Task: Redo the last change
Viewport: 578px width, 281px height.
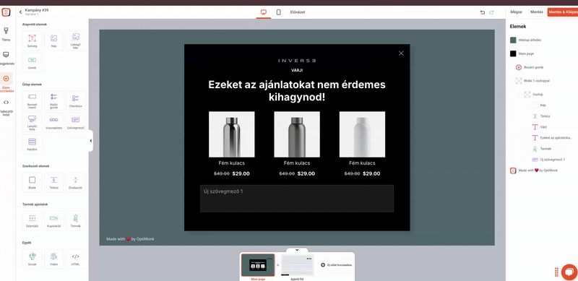Action: 491,12
